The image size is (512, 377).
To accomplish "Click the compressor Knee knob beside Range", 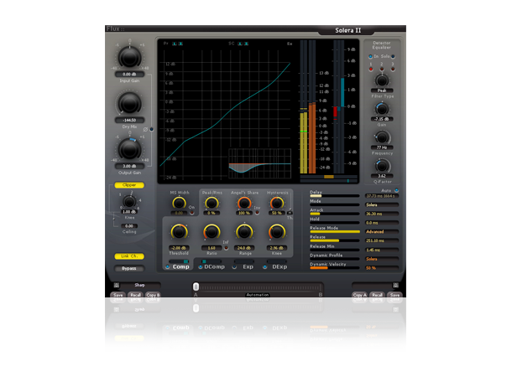I will tap(277, 232).
